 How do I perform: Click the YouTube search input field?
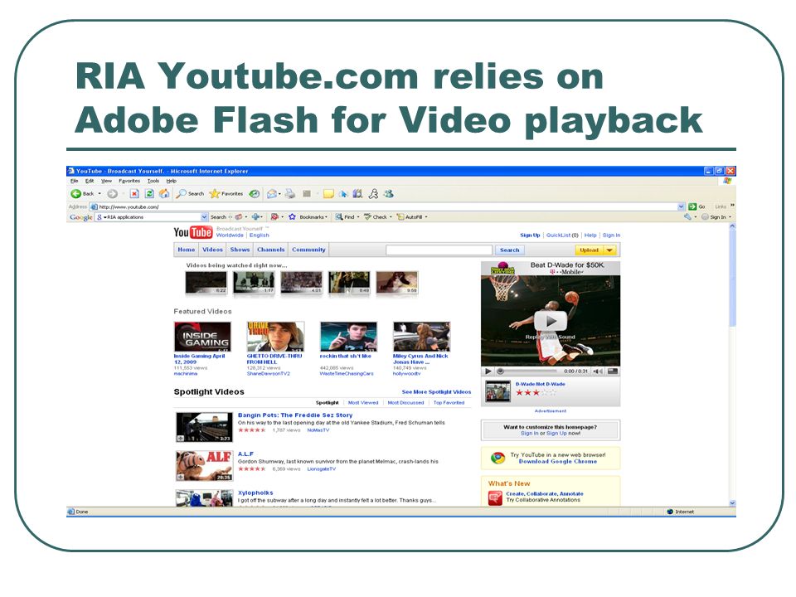[x=439, y=250]
